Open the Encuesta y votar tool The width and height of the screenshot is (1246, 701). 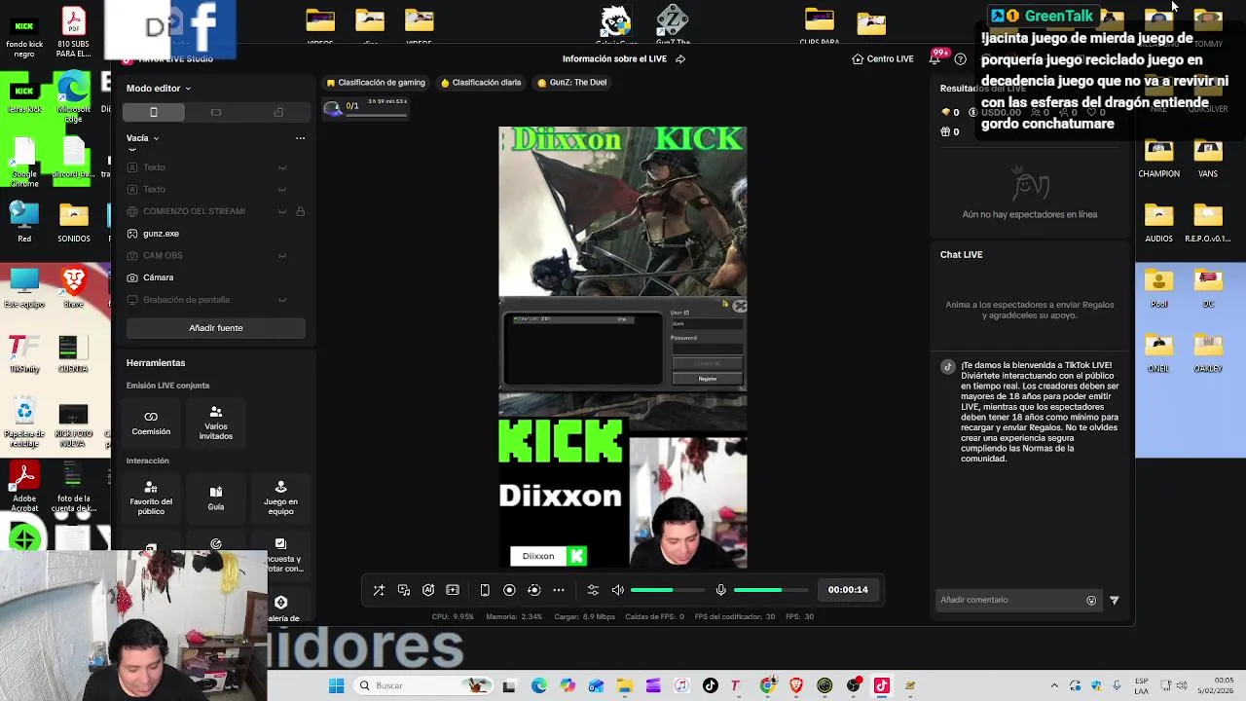point(280,556)
